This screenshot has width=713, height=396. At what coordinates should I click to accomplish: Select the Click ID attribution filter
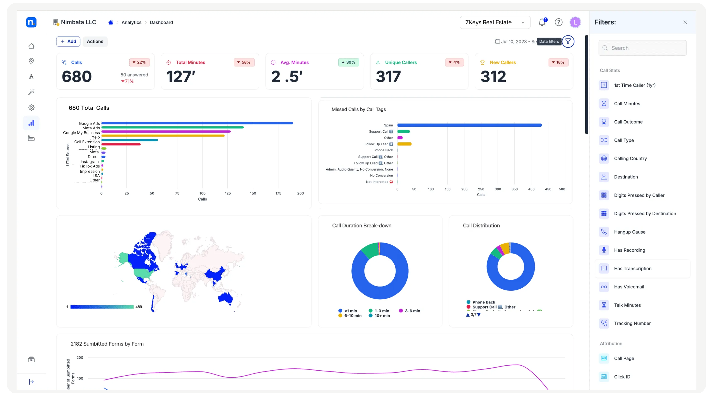643,377
